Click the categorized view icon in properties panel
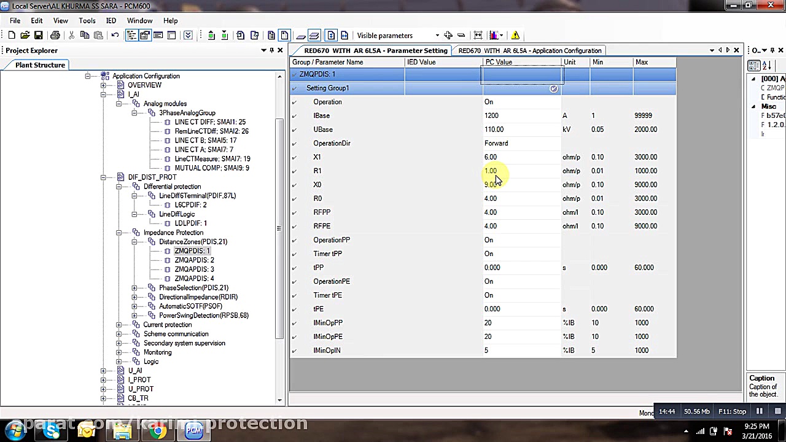Image resolution: width=786 pixels, height=442 pixels. 755,66
